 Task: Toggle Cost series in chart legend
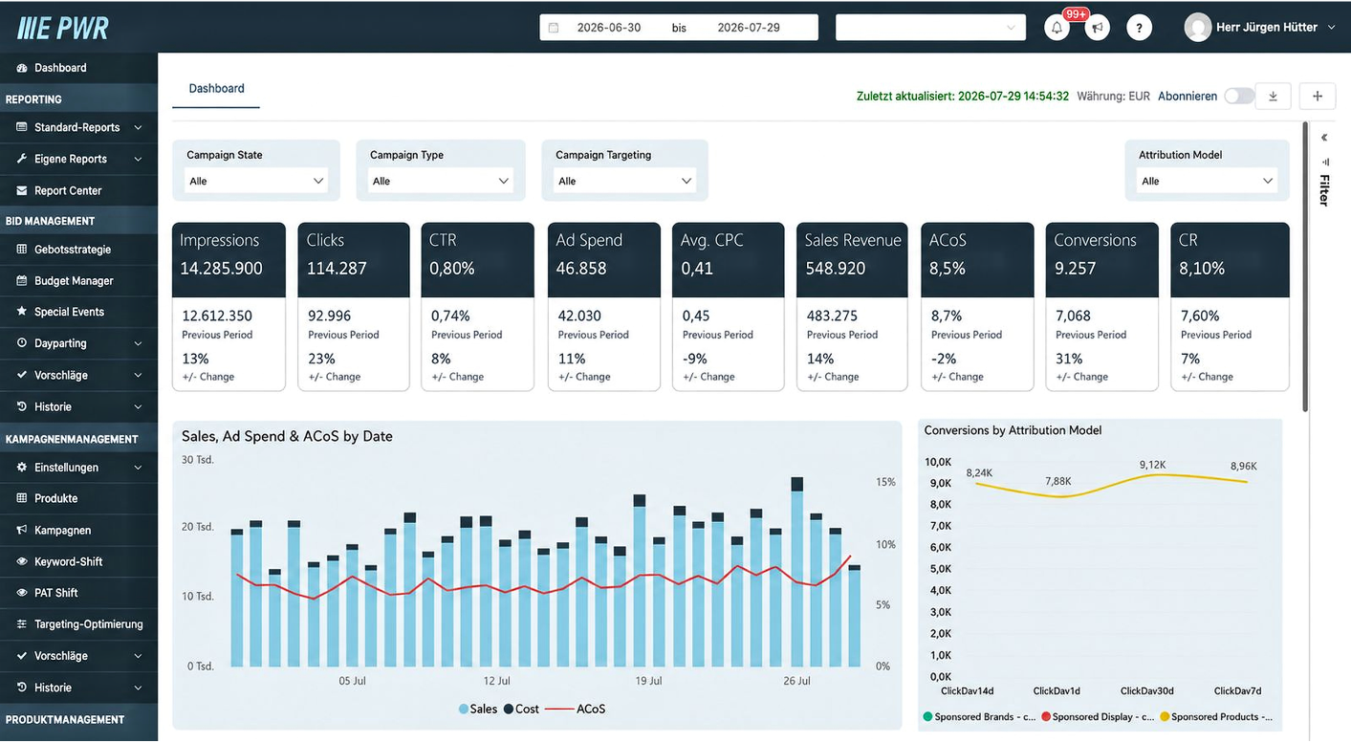pyautogui.click(x=521, y=710)
